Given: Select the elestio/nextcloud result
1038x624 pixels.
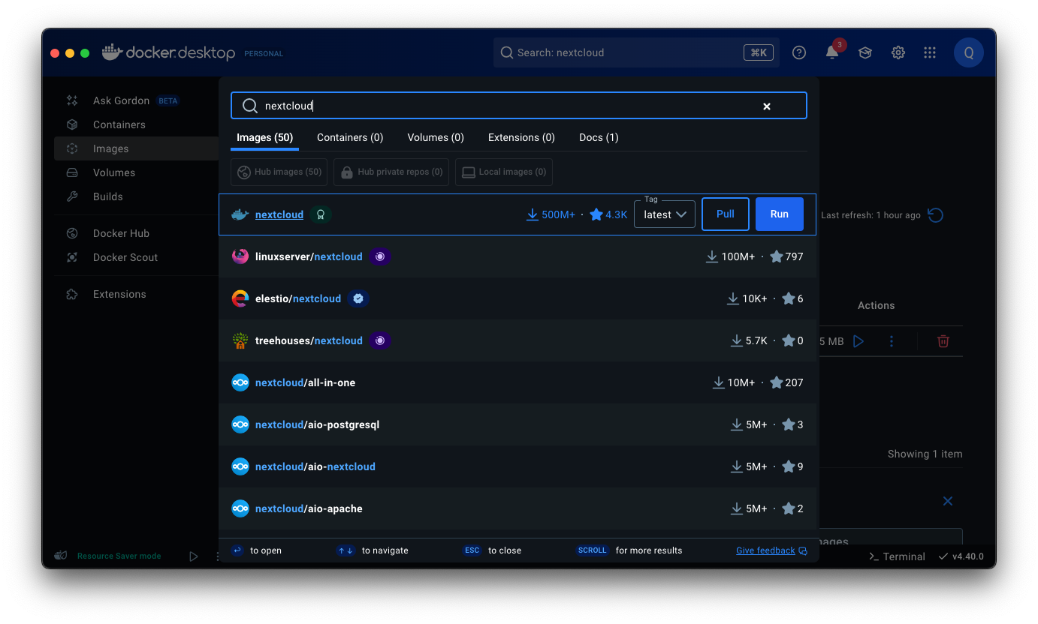Looking at the screenshot, I should (x=518, y=298).
